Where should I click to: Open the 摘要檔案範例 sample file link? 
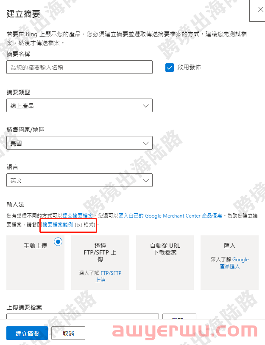[58, 224]
